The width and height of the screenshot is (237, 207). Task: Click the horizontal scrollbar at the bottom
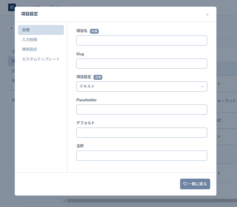pyautogui.click(x=152, y=201)
